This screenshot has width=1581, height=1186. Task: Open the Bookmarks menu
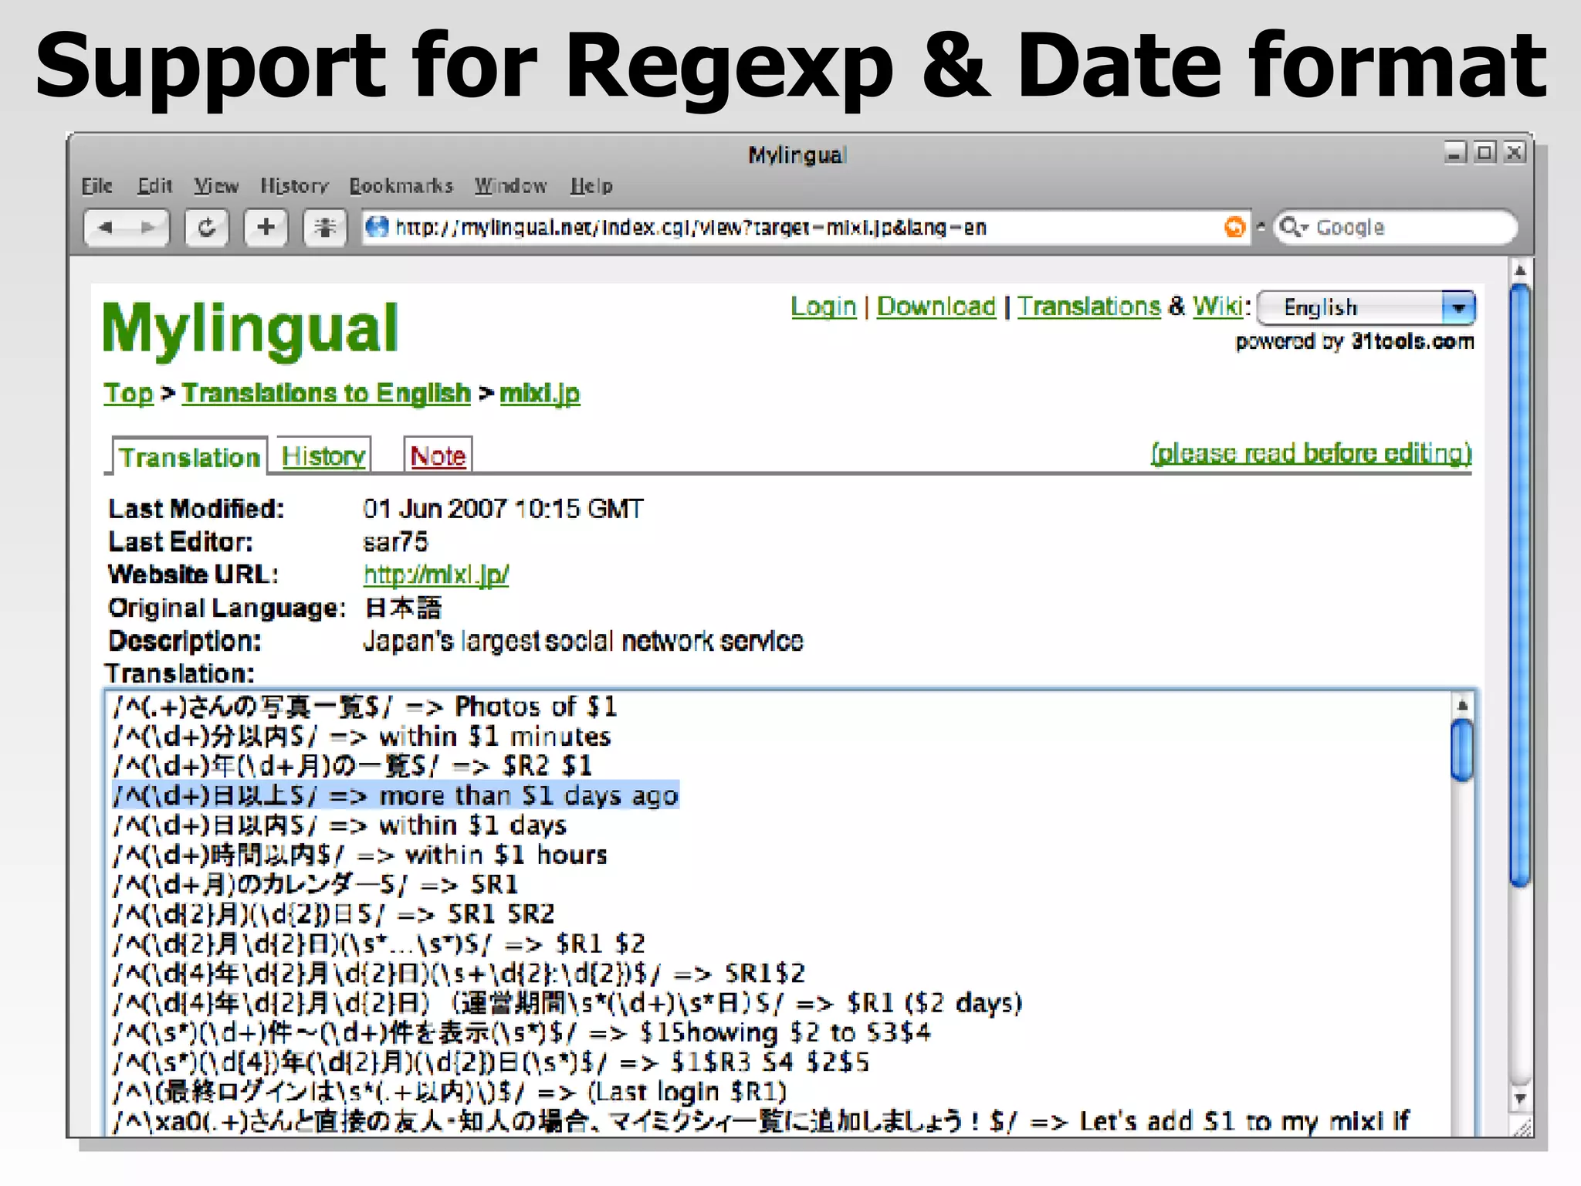point(401,186)
